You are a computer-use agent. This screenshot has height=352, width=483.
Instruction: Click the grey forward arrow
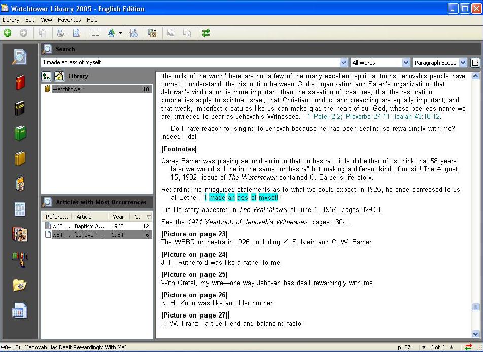point(23,32)
